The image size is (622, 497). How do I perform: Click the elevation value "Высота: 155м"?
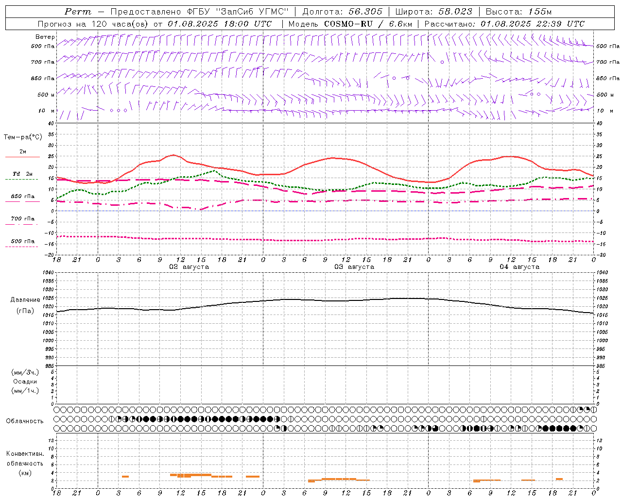[x=519, y=12]
